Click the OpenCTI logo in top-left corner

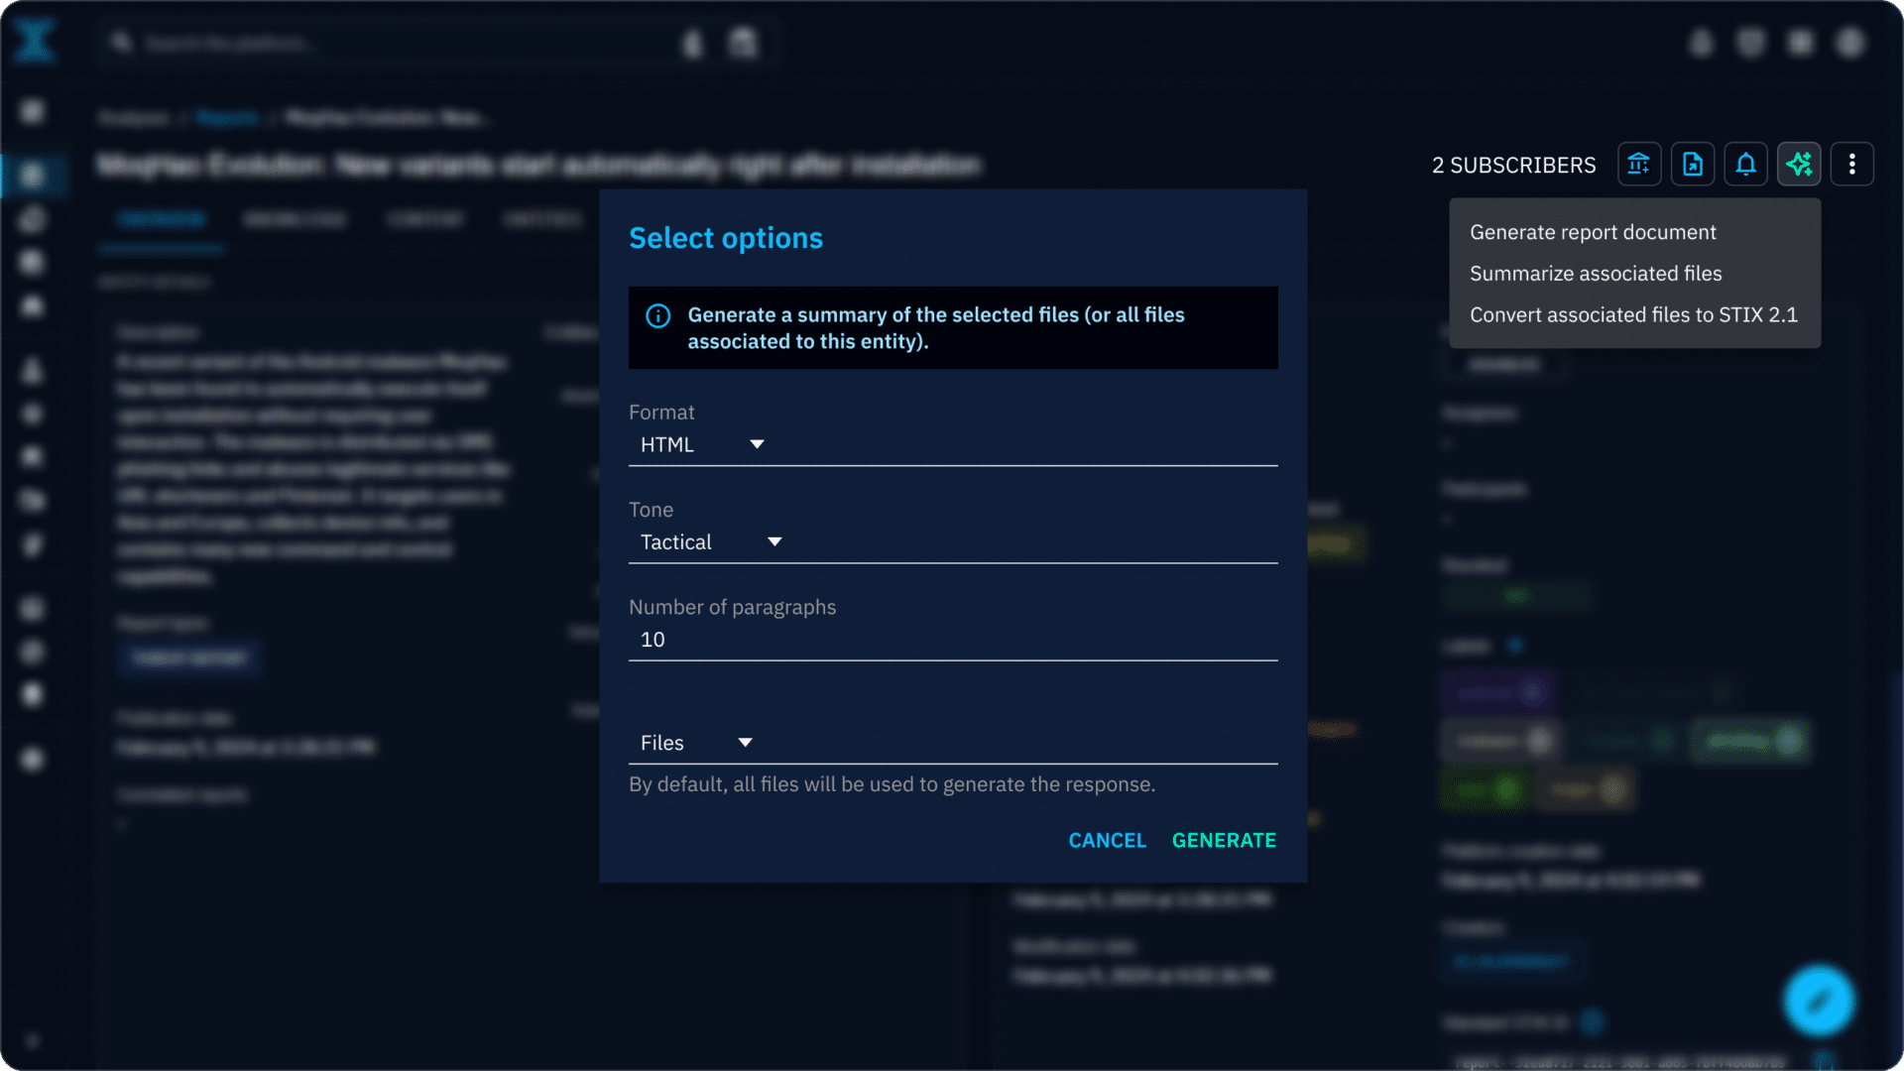click(35, 42)
